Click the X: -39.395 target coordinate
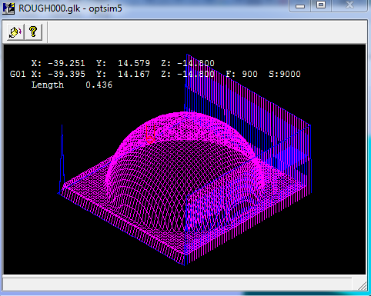 tap(58, 74)
